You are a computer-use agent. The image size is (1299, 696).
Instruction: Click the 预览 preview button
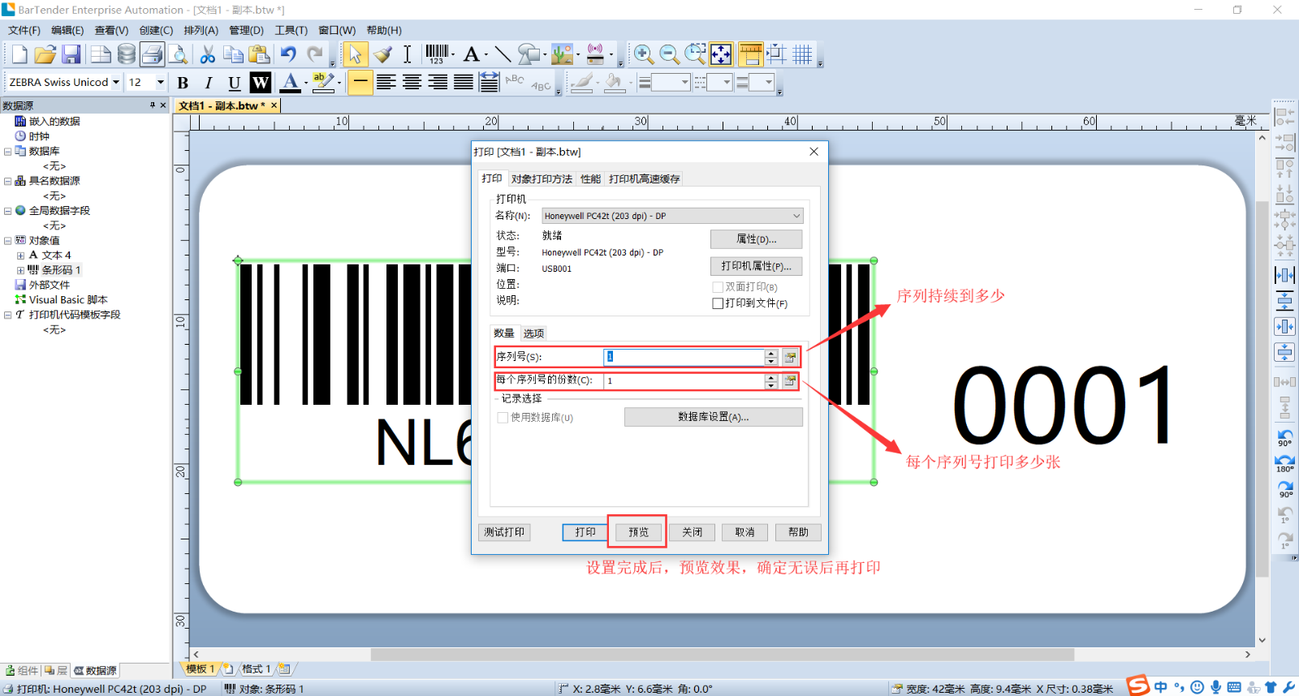point(638,532)
